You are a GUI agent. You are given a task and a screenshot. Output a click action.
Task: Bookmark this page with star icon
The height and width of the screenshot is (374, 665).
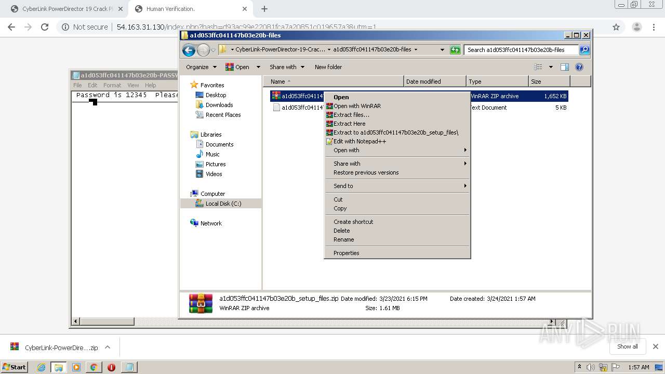(x=616, y=27)
